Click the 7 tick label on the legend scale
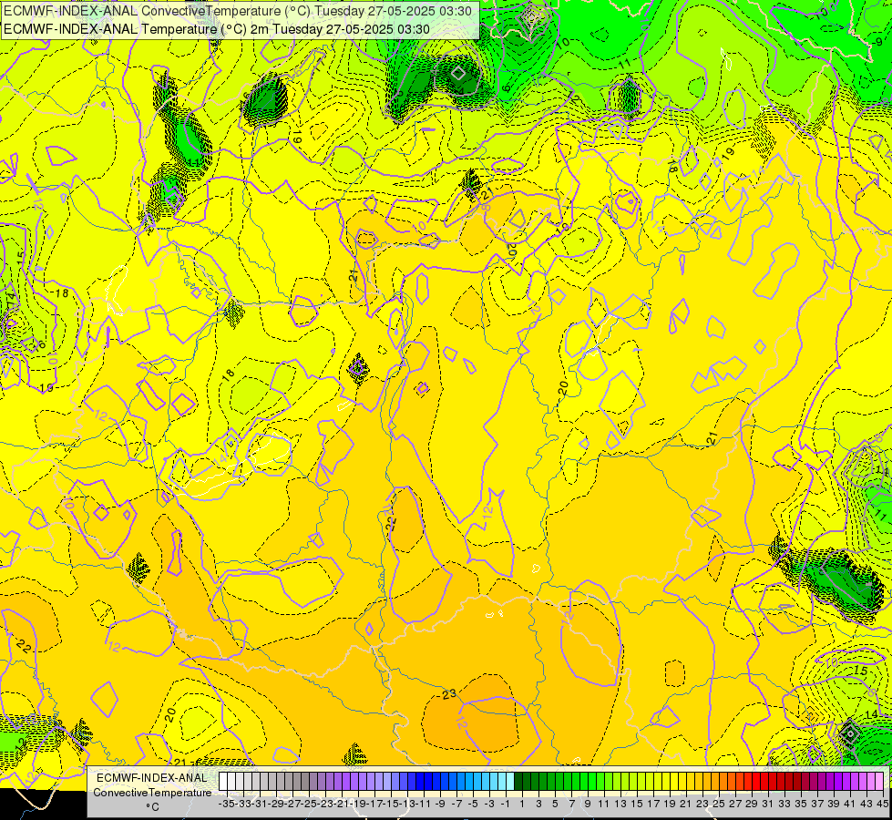This screenshot has width=892, height=820. (x=571, y=804)
